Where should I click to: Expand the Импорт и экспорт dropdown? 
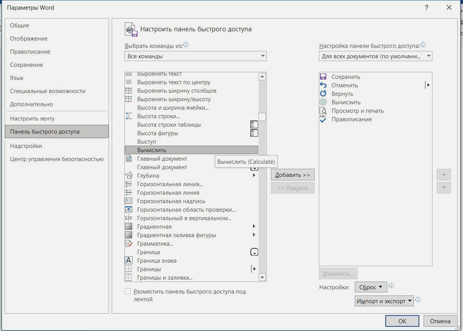384,301
